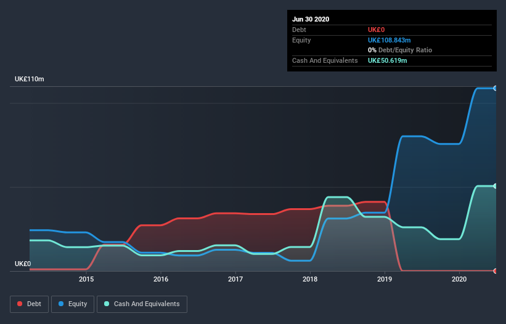Select the Debt data point at Jun 2020
Screen dimensions: 506x324
pos(496,271)
